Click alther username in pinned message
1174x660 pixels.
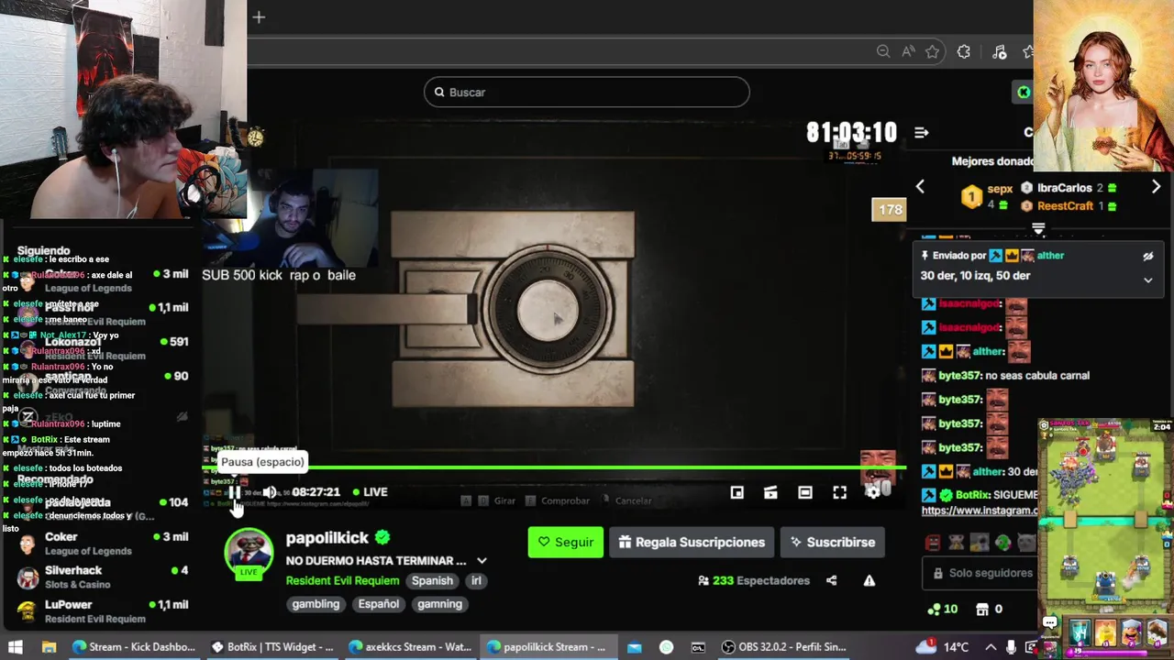point(1051,256)
